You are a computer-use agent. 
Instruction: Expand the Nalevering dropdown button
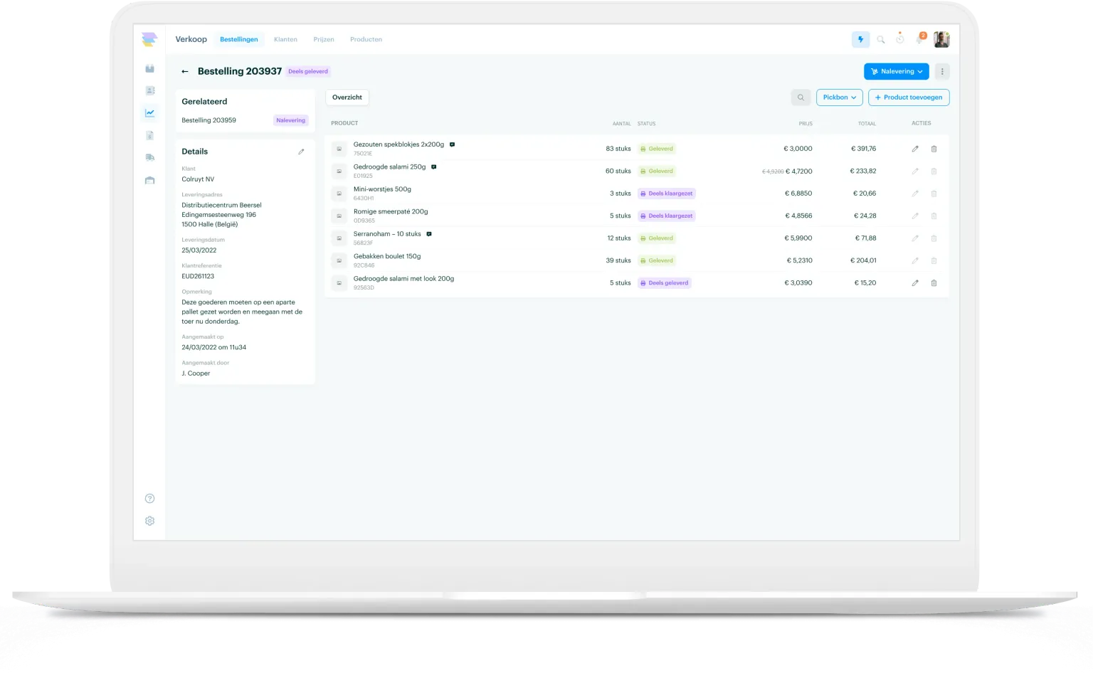pos(897,72)
